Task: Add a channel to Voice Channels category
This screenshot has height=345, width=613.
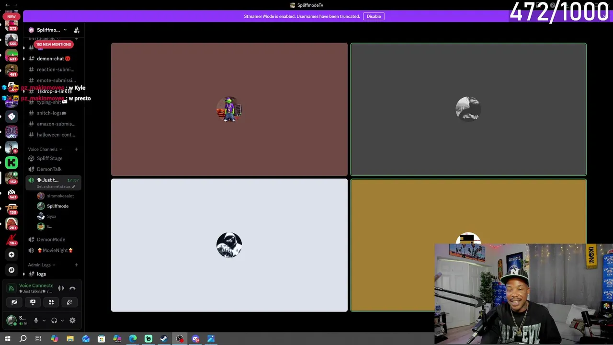Action: [76, 149]
